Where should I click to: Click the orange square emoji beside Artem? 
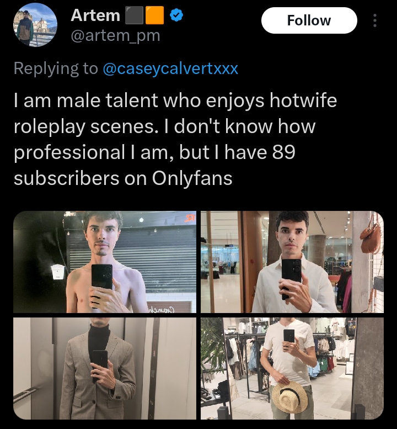(154, 15)
